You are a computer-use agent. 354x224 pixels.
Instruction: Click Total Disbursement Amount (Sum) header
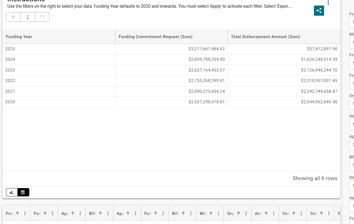(x=265, y=37)
